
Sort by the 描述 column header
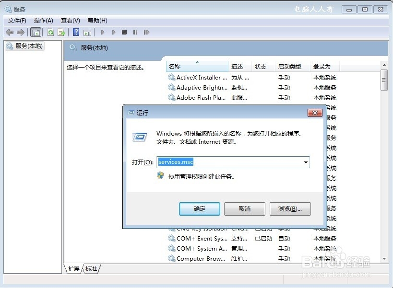[239, 66]
